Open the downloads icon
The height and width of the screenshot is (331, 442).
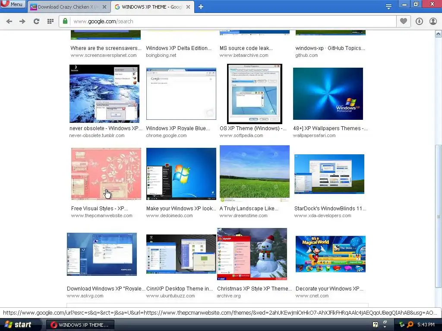pos(419,22)
